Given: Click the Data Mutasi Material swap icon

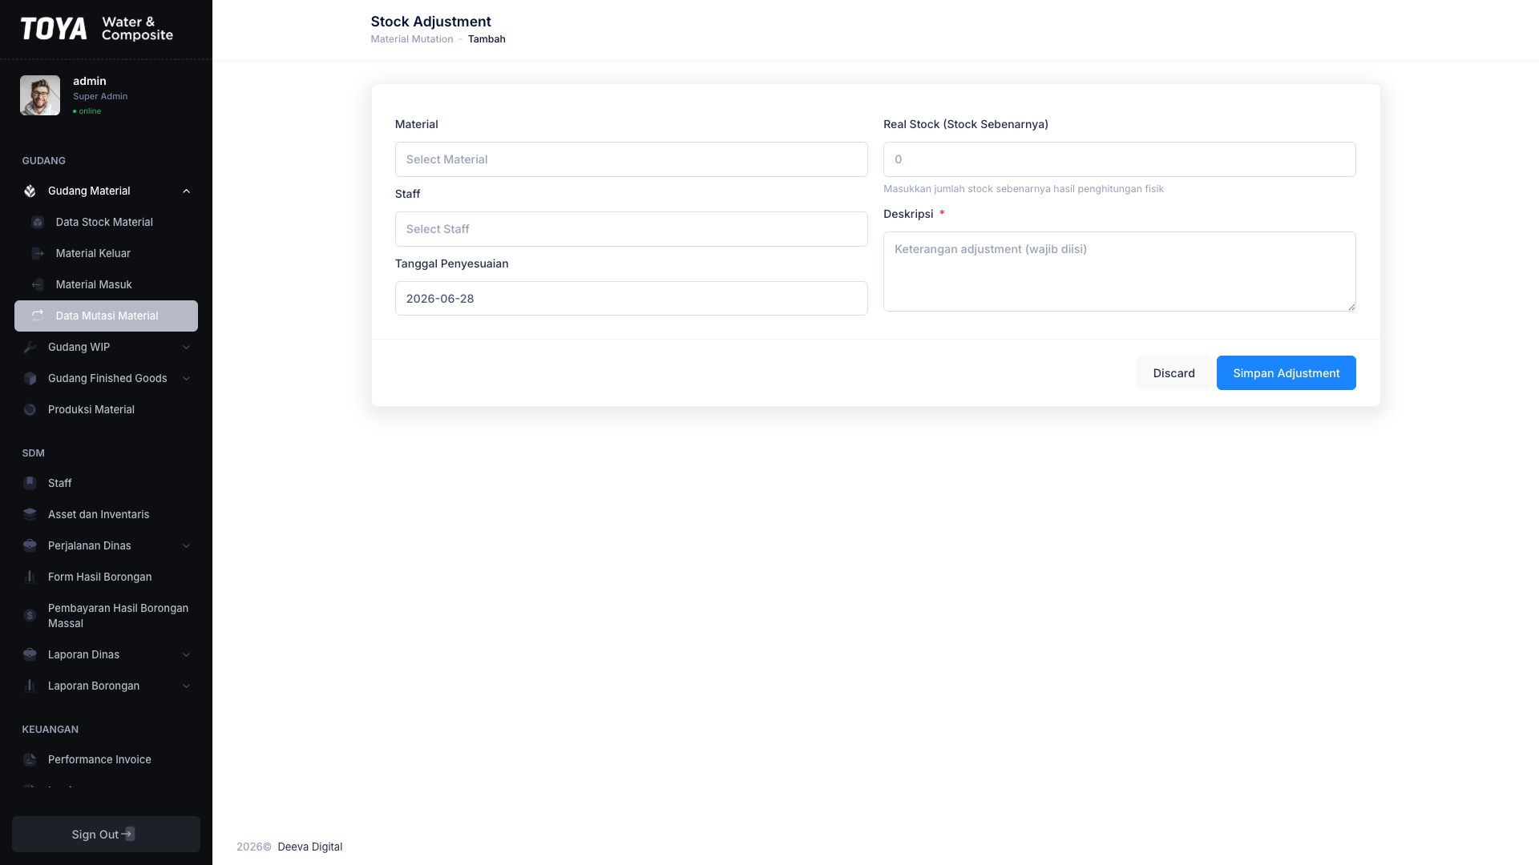Looking at the screenshot, I should (x=38, y=316).
